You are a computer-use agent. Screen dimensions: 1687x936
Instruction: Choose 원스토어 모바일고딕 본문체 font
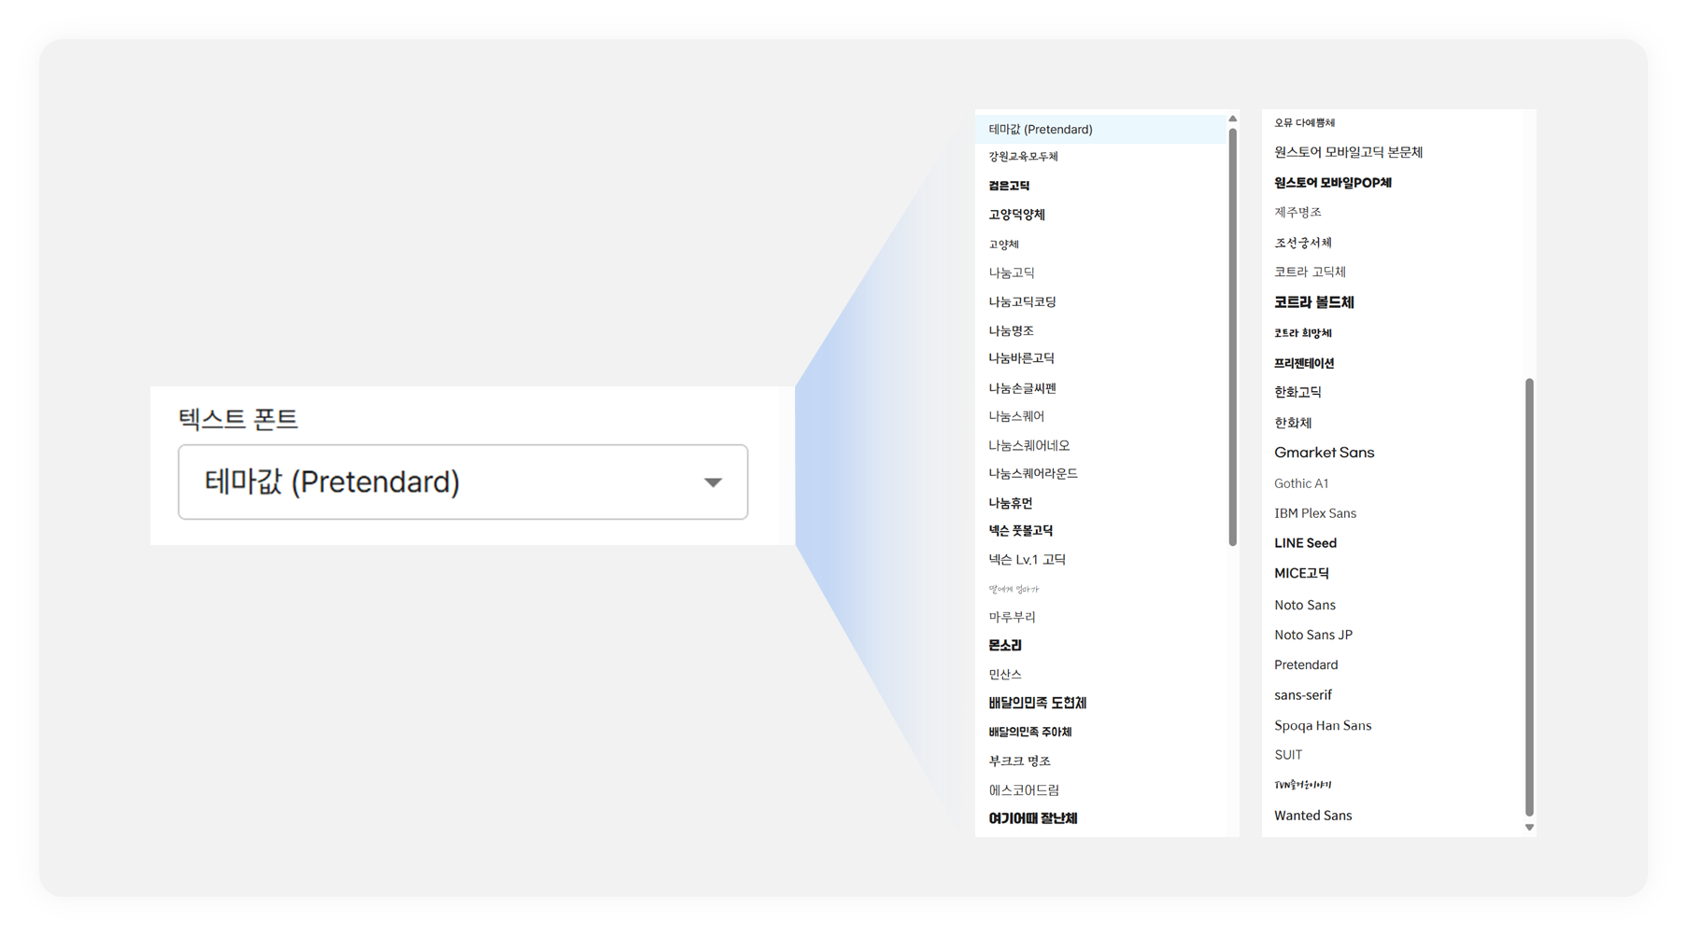[x=1348, y=152]
